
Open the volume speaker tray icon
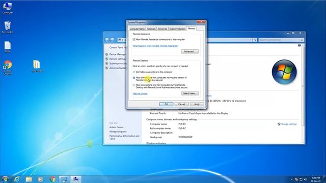[x=306, y=179]
